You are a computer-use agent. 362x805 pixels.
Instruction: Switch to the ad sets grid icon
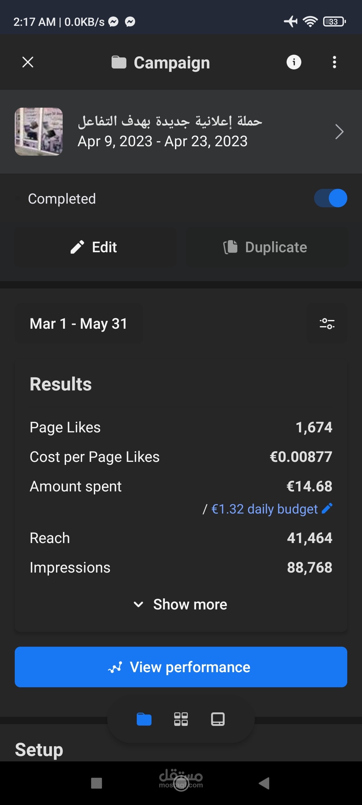tap(181, 719)
